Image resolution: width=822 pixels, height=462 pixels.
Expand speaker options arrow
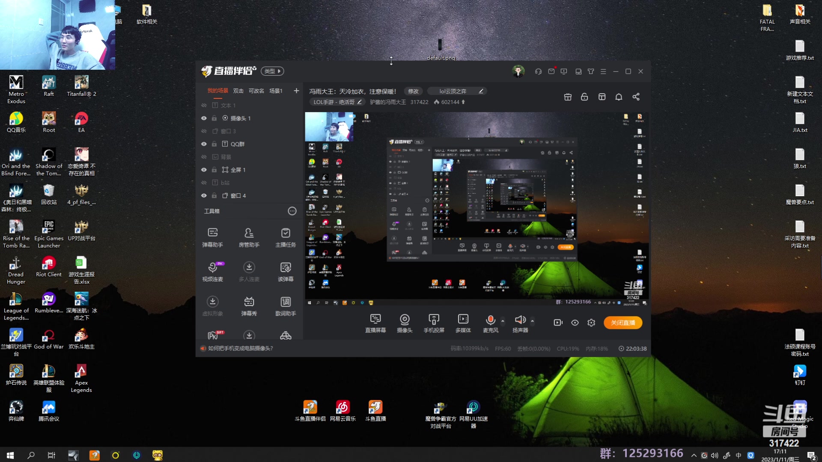(532, 320)
